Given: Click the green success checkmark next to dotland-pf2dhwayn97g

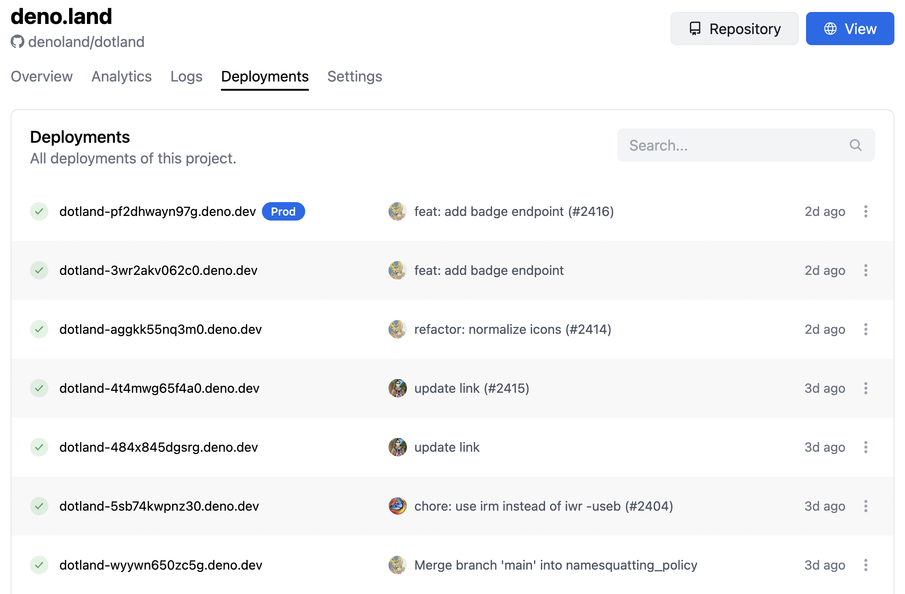Looking at the screenshot, I should (x=39, y=211).
